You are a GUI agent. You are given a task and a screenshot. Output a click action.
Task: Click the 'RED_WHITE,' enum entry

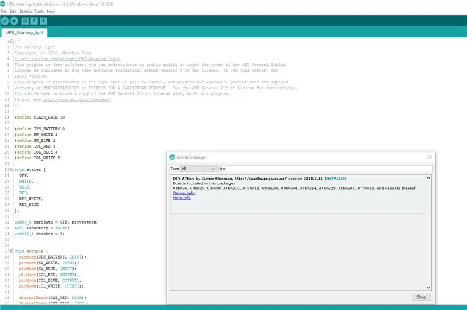point(31,198)
